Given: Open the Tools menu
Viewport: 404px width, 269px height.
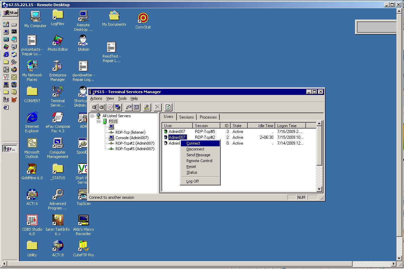Looking at the screenshot, I should (x=122, y=98).
